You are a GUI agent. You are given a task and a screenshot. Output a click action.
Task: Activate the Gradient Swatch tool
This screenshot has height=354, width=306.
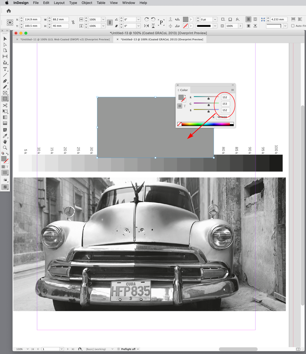pos(5,116)
